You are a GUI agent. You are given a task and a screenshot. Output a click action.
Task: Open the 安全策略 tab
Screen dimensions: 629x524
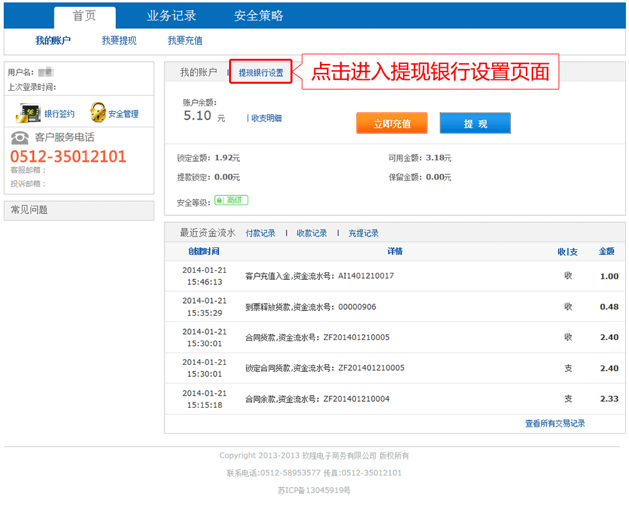tap(259, 17)
